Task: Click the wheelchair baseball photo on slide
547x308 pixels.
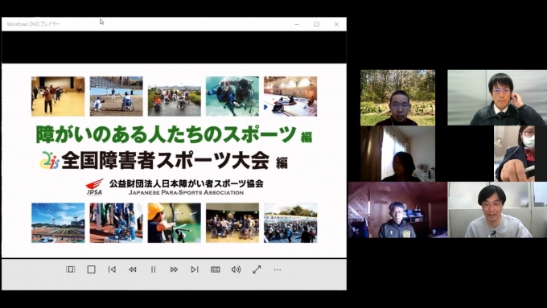Action: [x=116, y=97]
